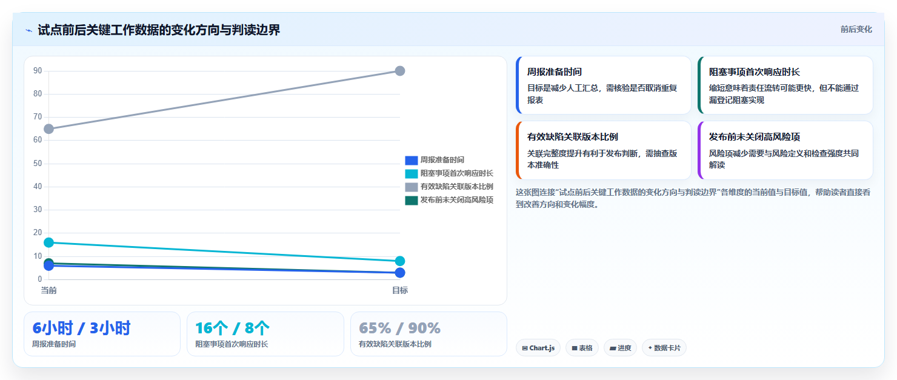The width and height of the screenshot is (897, 380).
Task: Click the legend text 有效缺陷关联版本比例
Action: pyautogui.click(x=457, y=187)
